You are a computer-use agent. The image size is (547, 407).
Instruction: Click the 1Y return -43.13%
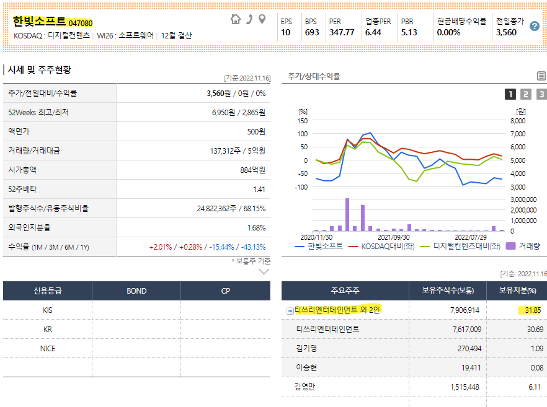click(254, 247)
